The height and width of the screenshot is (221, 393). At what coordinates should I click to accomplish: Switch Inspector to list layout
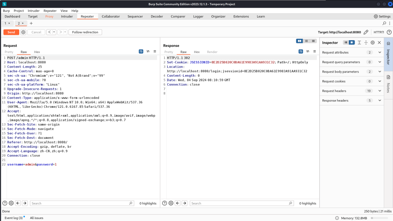(346, 43)
